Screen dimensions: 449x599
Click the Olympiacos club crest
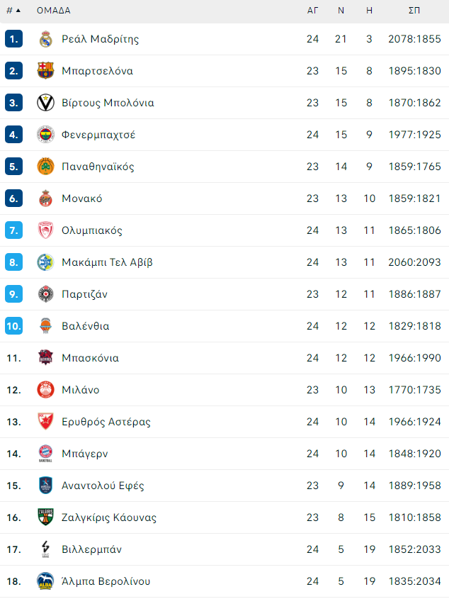45,230
